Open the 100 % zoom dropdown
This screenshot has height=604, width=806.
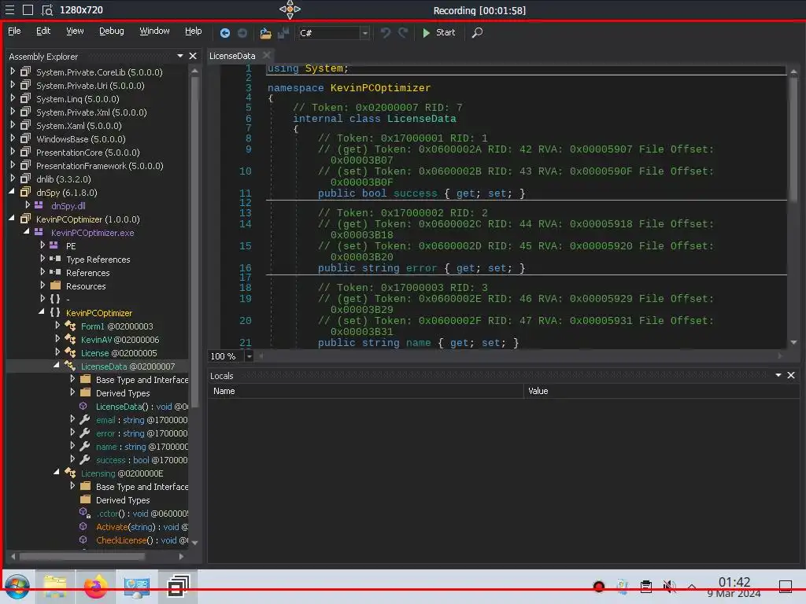[249, 356]
